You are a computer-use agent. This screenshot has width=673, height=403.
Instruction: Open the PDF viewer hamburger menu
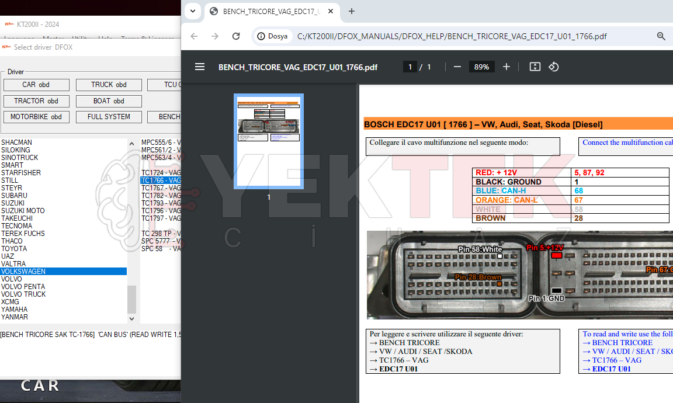[x=200, y=67]
